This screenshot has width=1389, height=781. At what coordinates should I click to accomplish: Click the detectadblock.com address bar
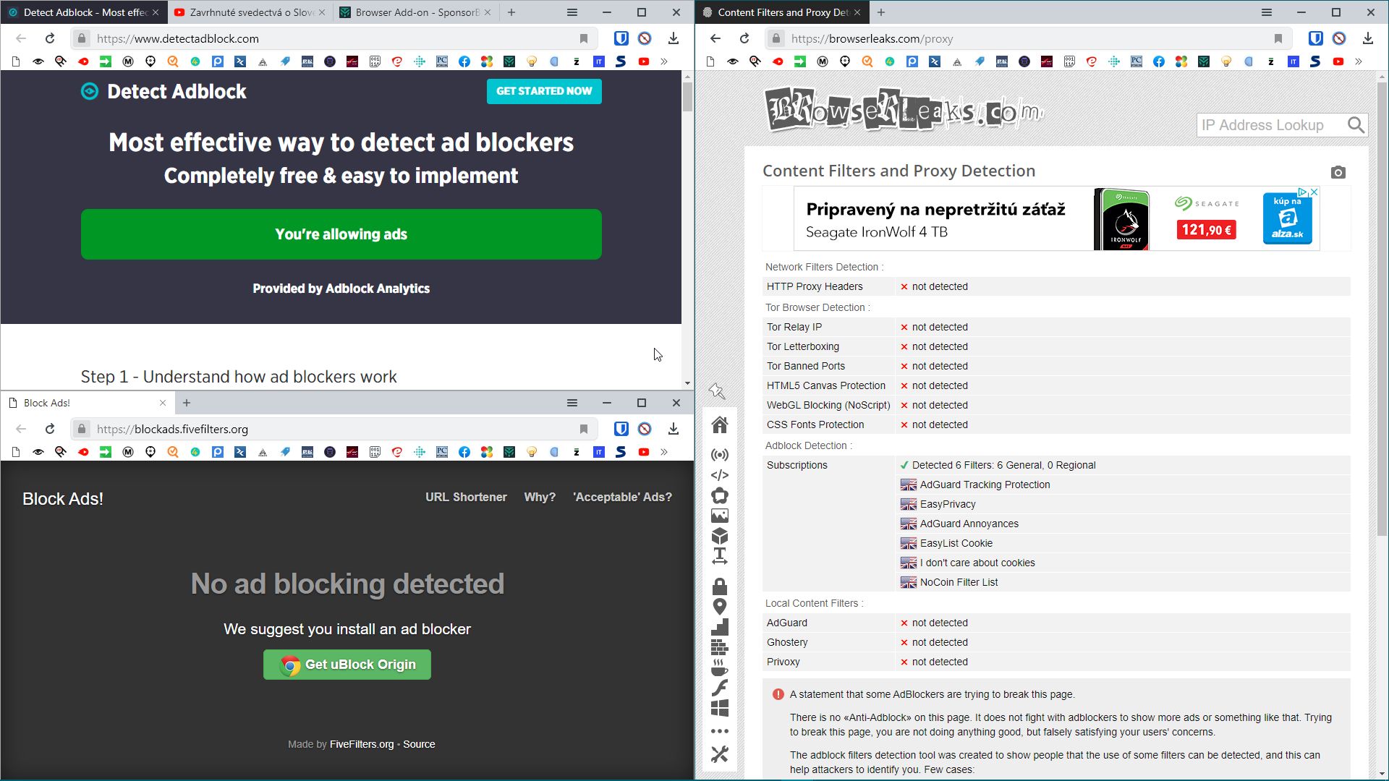[x=334, y=39]
